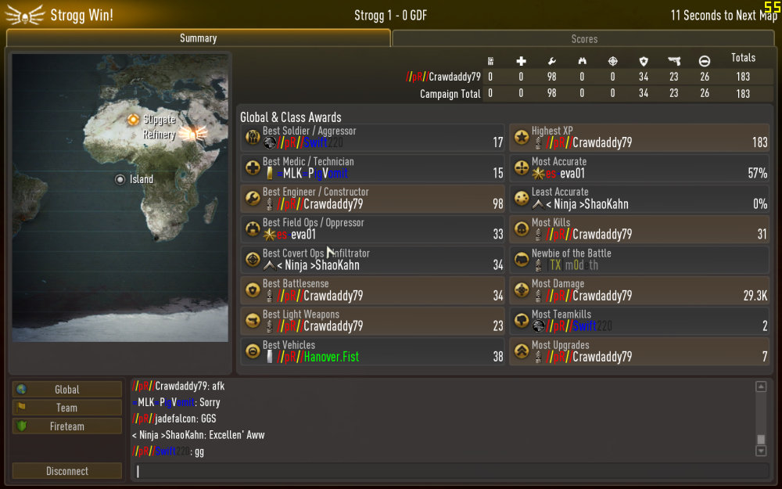Click the Most Kills skull icon
The height and width of the screenshot is (489, 782).
point(522,228)
